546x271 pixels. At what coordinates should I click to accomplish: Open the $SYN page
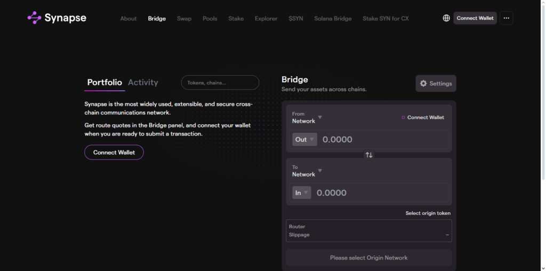[x=295, y=19]
